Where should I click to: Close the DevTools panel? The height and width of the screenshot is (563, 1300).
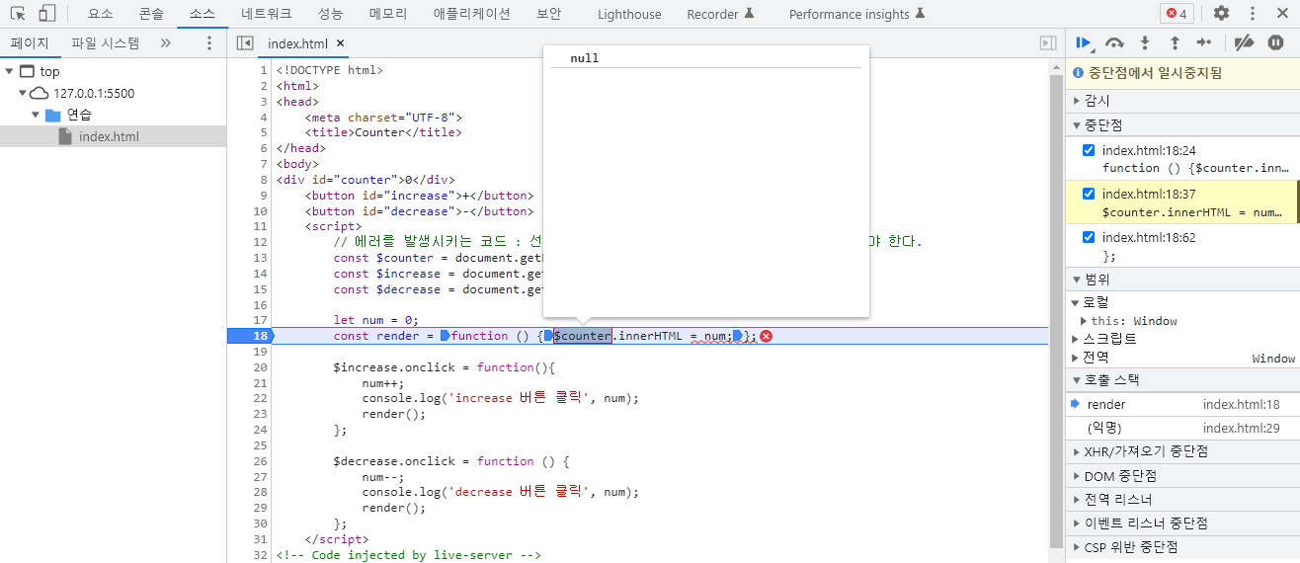1283,14
